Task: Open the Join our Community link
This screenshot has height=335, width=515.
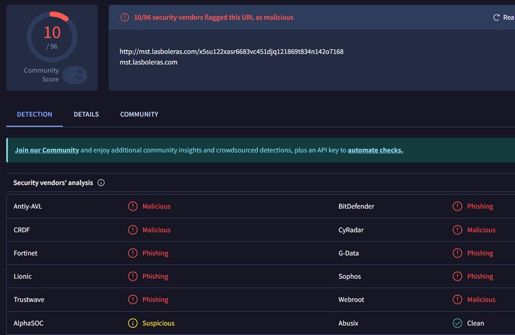Action: click(x=47, y=150)
